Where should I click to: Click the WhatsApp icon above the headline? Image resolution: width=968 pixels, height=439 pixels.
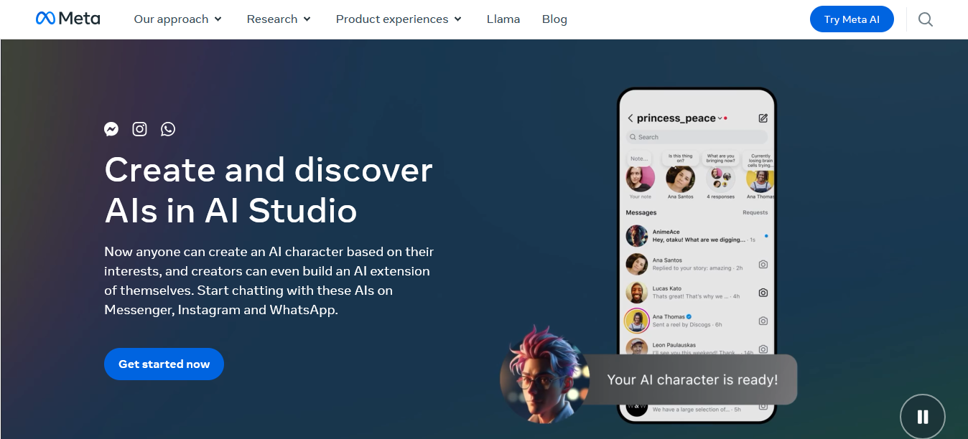click(168, 129)
